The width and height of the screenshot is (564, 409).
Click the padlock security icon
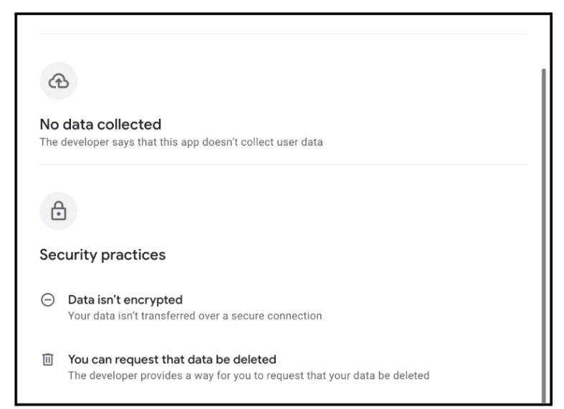click(x=58, y=212)
